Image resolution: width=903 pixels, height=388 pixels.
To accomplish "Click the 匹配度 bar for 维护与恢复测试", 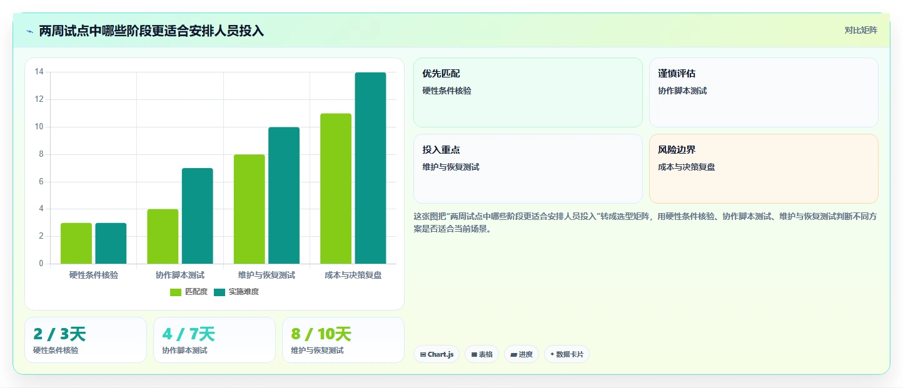I will pyautogui.click(x=250, y=209).
